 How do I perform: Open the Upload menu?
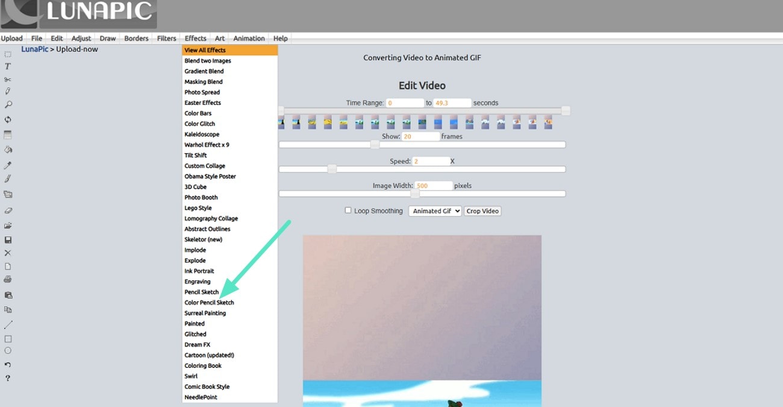point(11,38)
